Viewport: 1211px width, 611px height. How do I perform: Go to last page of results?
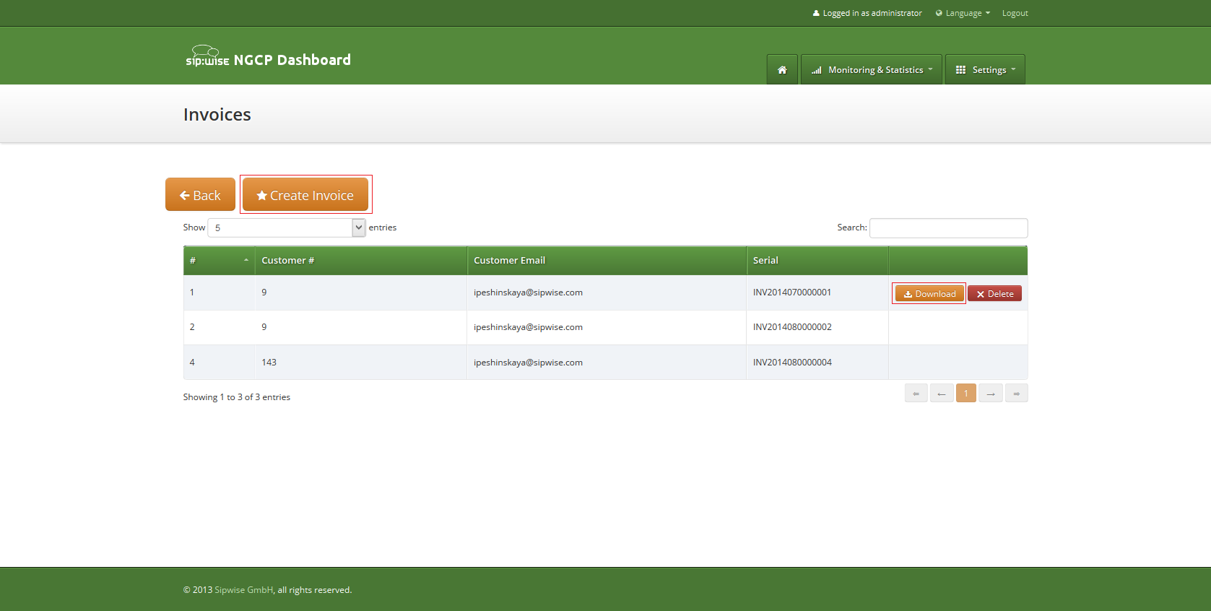tap(1016, 393)
